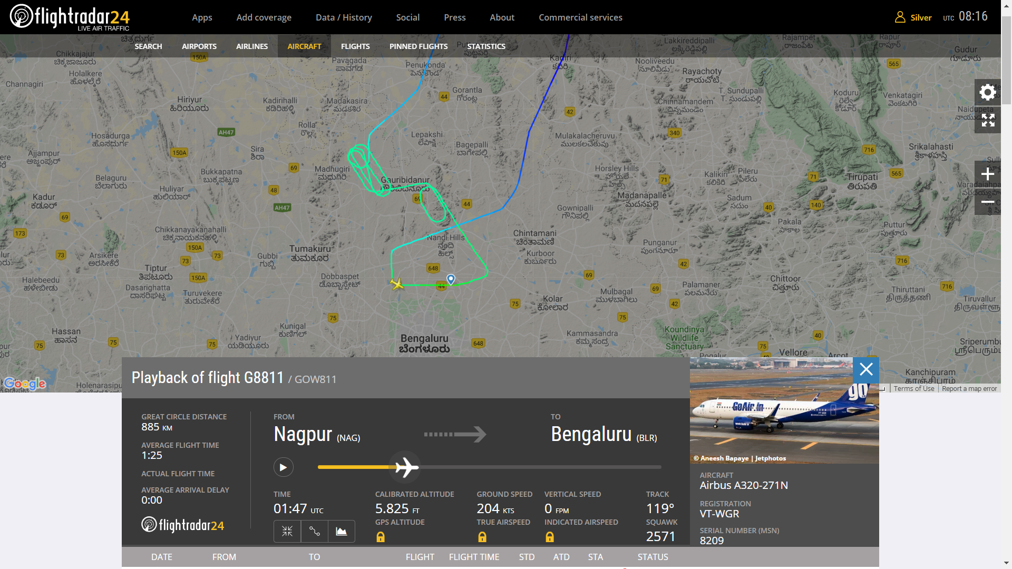
Task: Click the registration VT-WGR text
Action: coord(719,514)
